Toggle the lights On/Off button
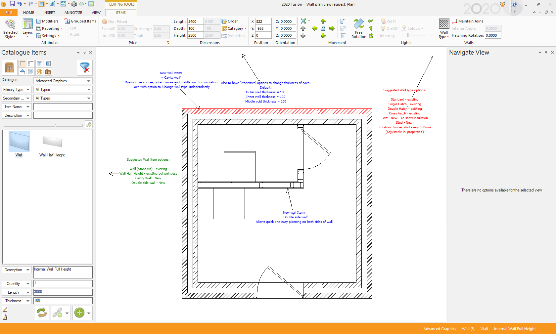This screenshot has height=334, width=556. pos(390,28)
